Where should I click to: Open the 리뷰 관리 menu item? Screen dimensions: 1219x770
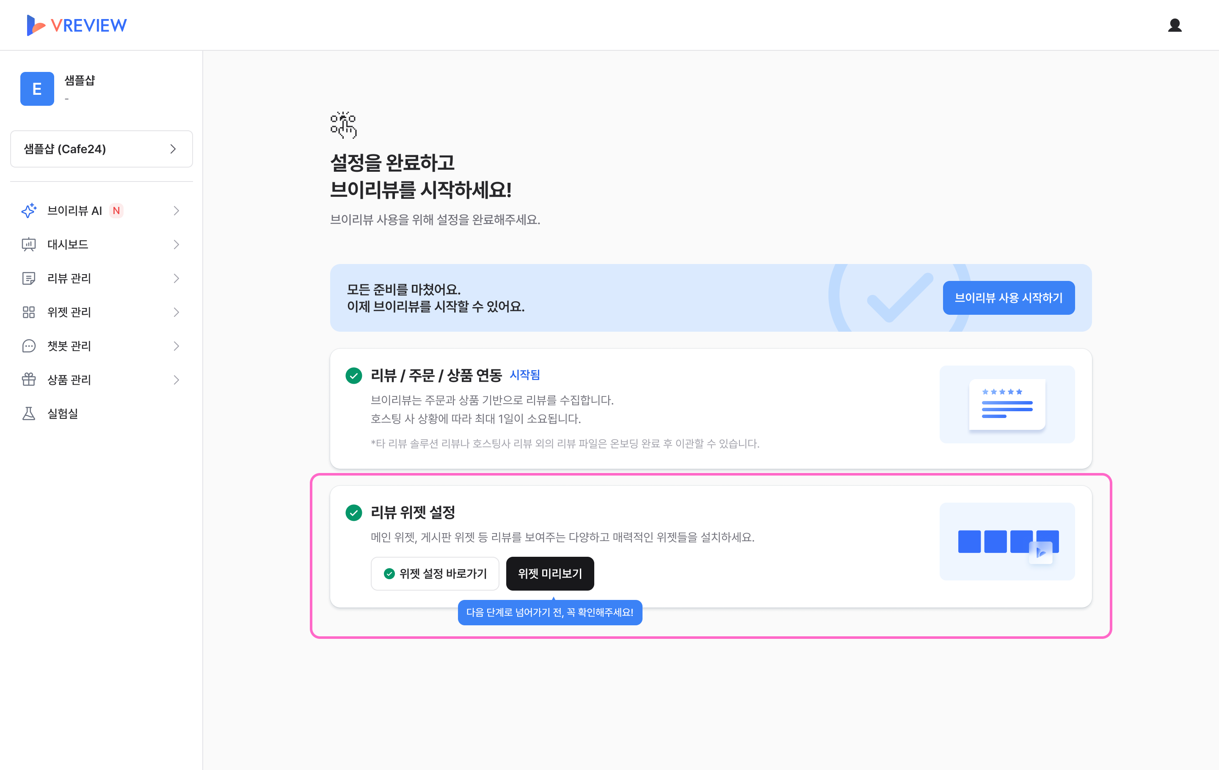(x=69, y=278)
